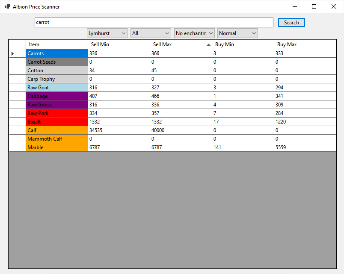
Task: Click the Search button
Action: (291, 22)
